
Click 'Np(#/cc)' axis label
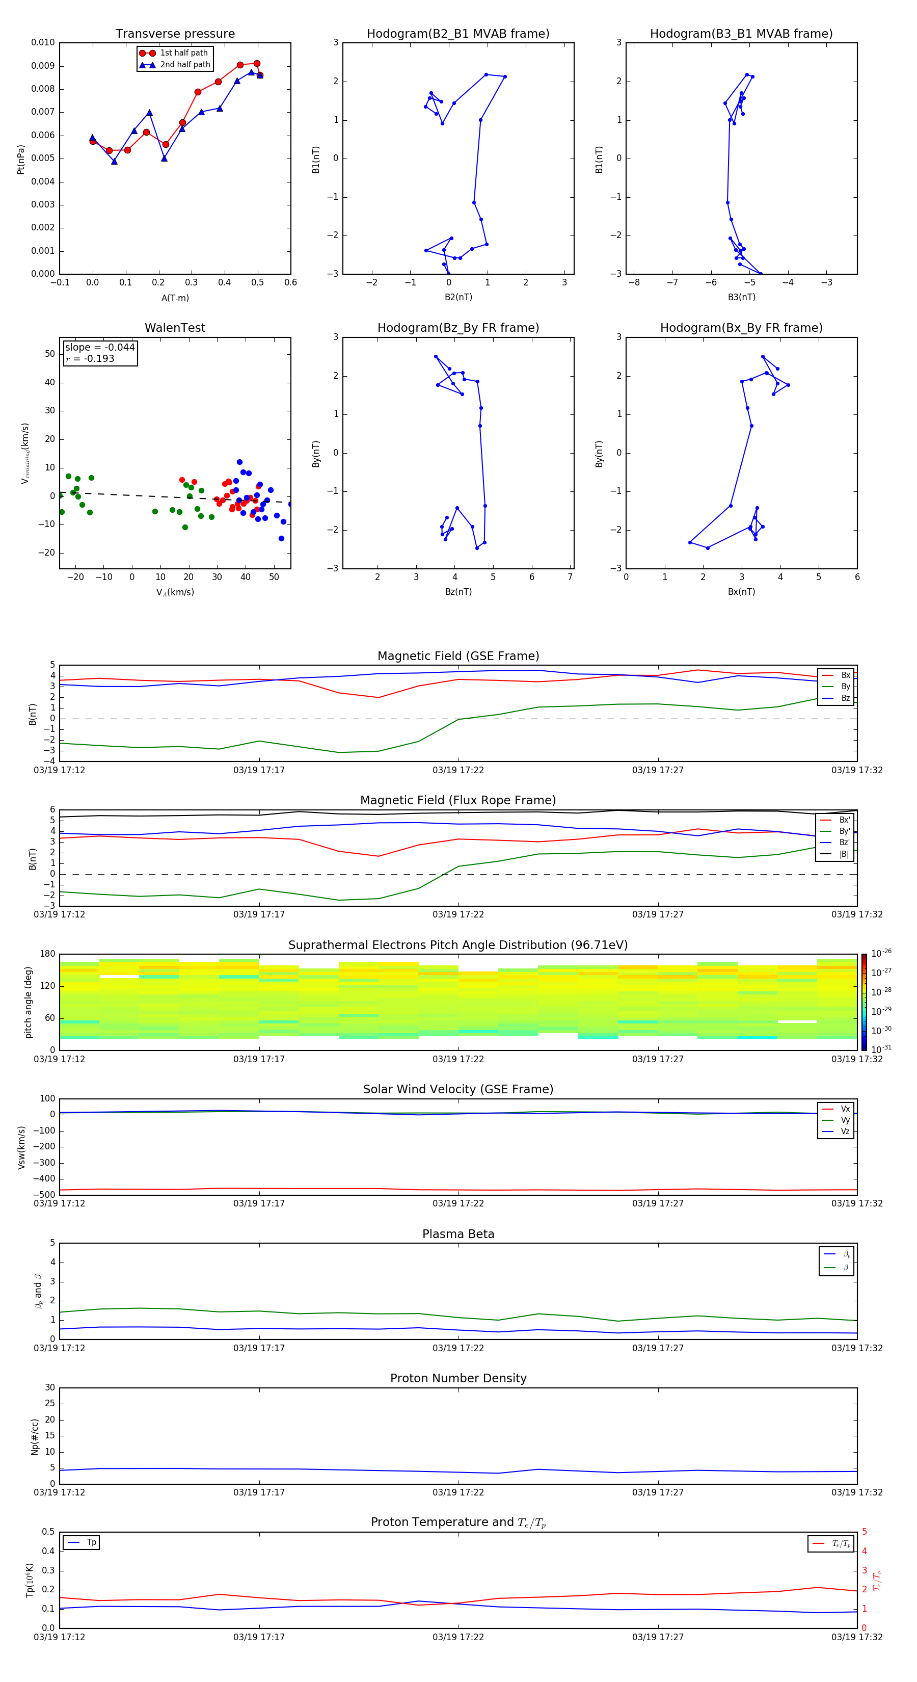coord(35,1436)
